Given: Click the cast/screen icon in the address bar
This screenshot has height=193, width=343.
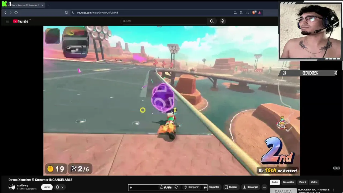Looking at the screenshot, I should 235,13.
